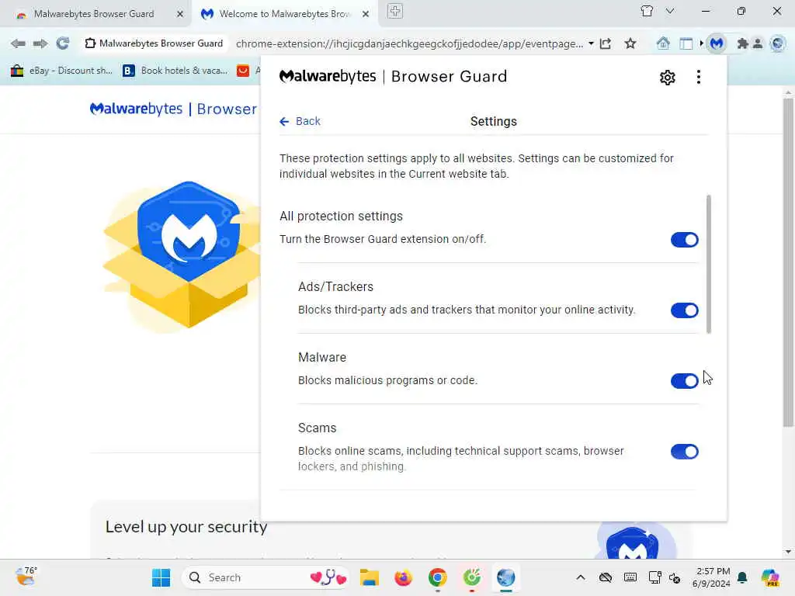
Task: Select the 'Malware' heading text
Action: [322, 357]
